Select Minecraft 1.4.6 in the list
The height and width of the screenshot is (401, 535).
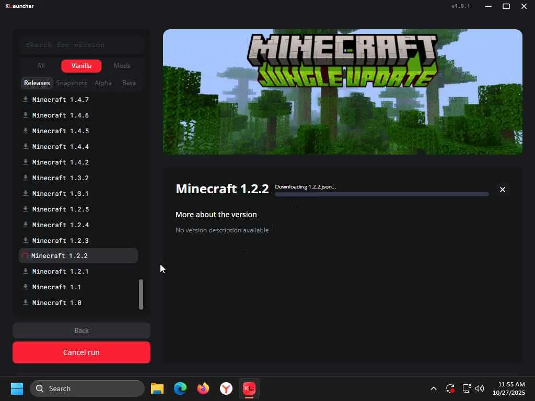(x=78, y=115)
